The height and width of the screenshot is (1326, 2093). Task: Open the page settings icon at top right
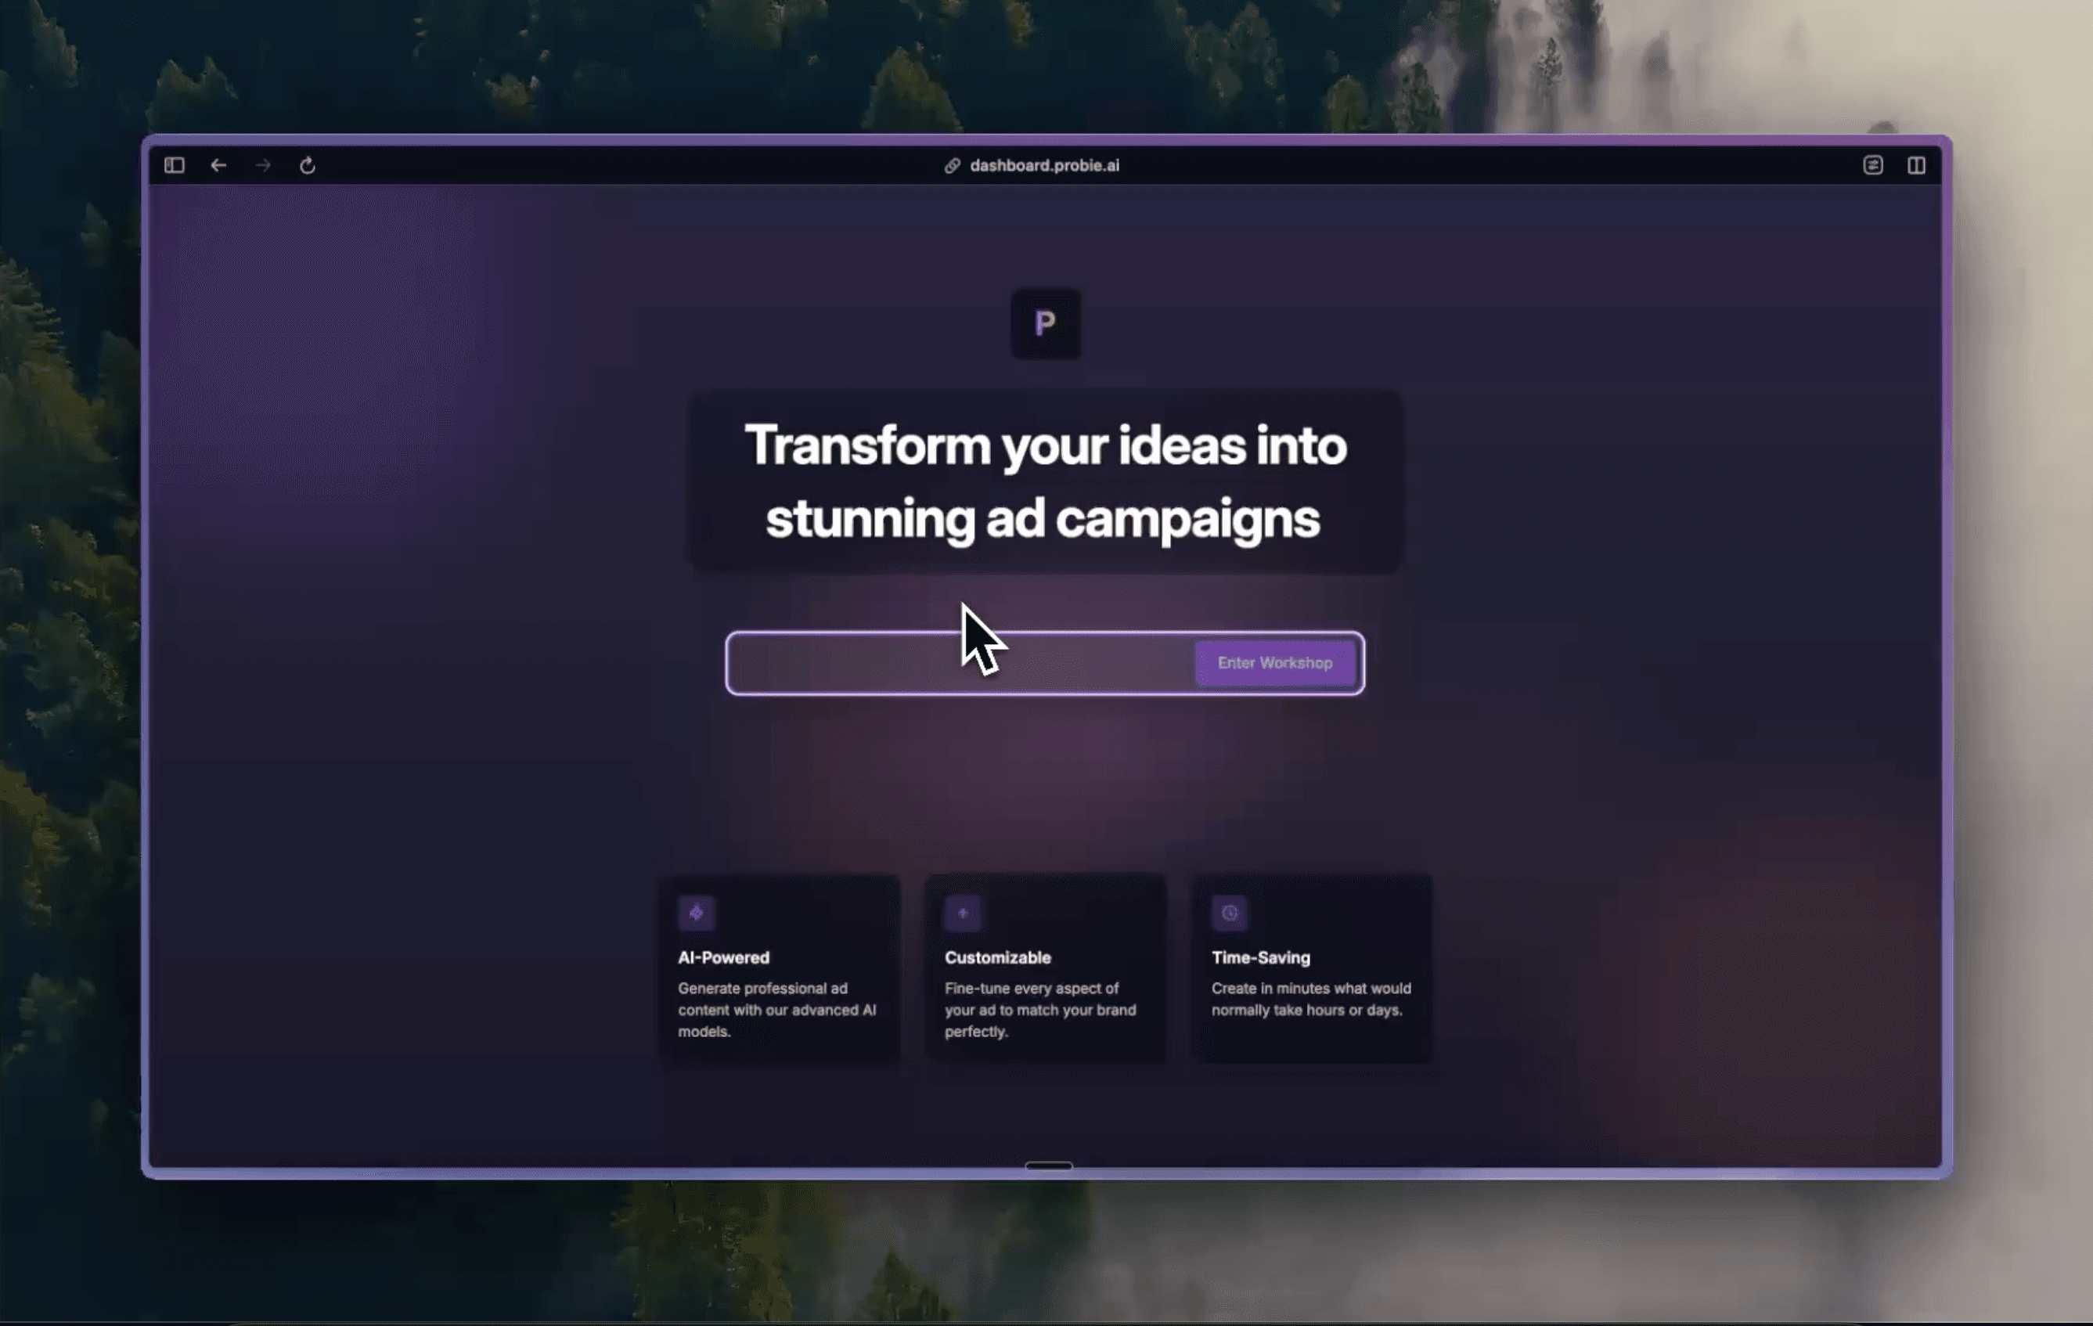click(x=1872, y=165)
